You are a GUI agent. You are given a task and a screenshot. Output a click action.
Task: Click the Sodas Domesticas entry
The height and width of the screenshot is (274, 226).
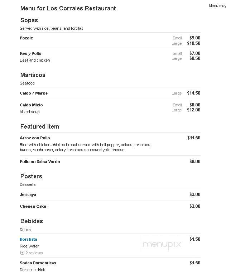(x=38, y=263)
